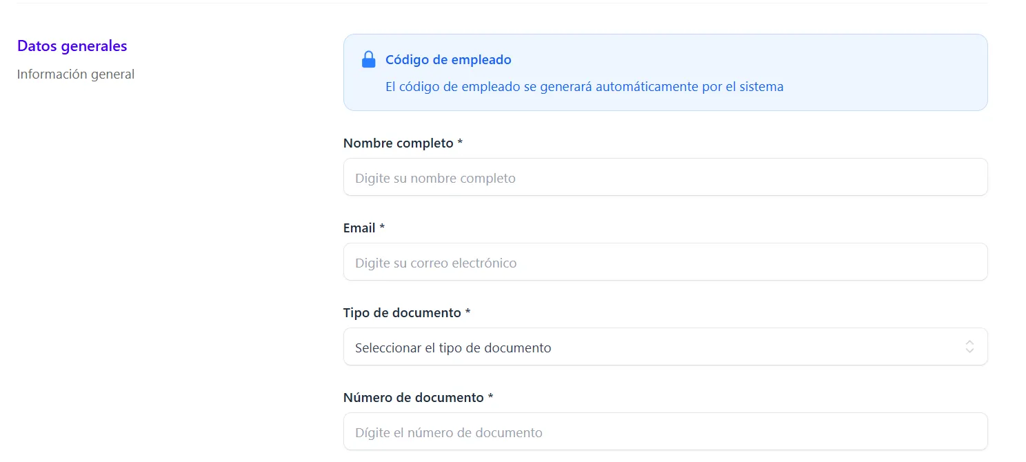The width and height of the screenshot is (1026, 462).
Task: Click the 'Nombre completo' input field
Action: pos(665,177)
